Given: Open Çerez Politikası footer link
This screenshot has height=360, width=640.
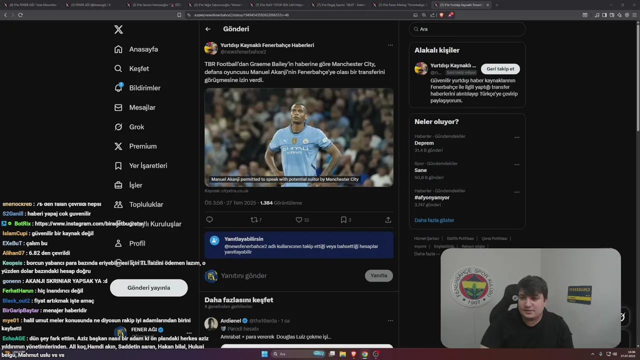Looking at the screenshot, I should tap(494, 238).
